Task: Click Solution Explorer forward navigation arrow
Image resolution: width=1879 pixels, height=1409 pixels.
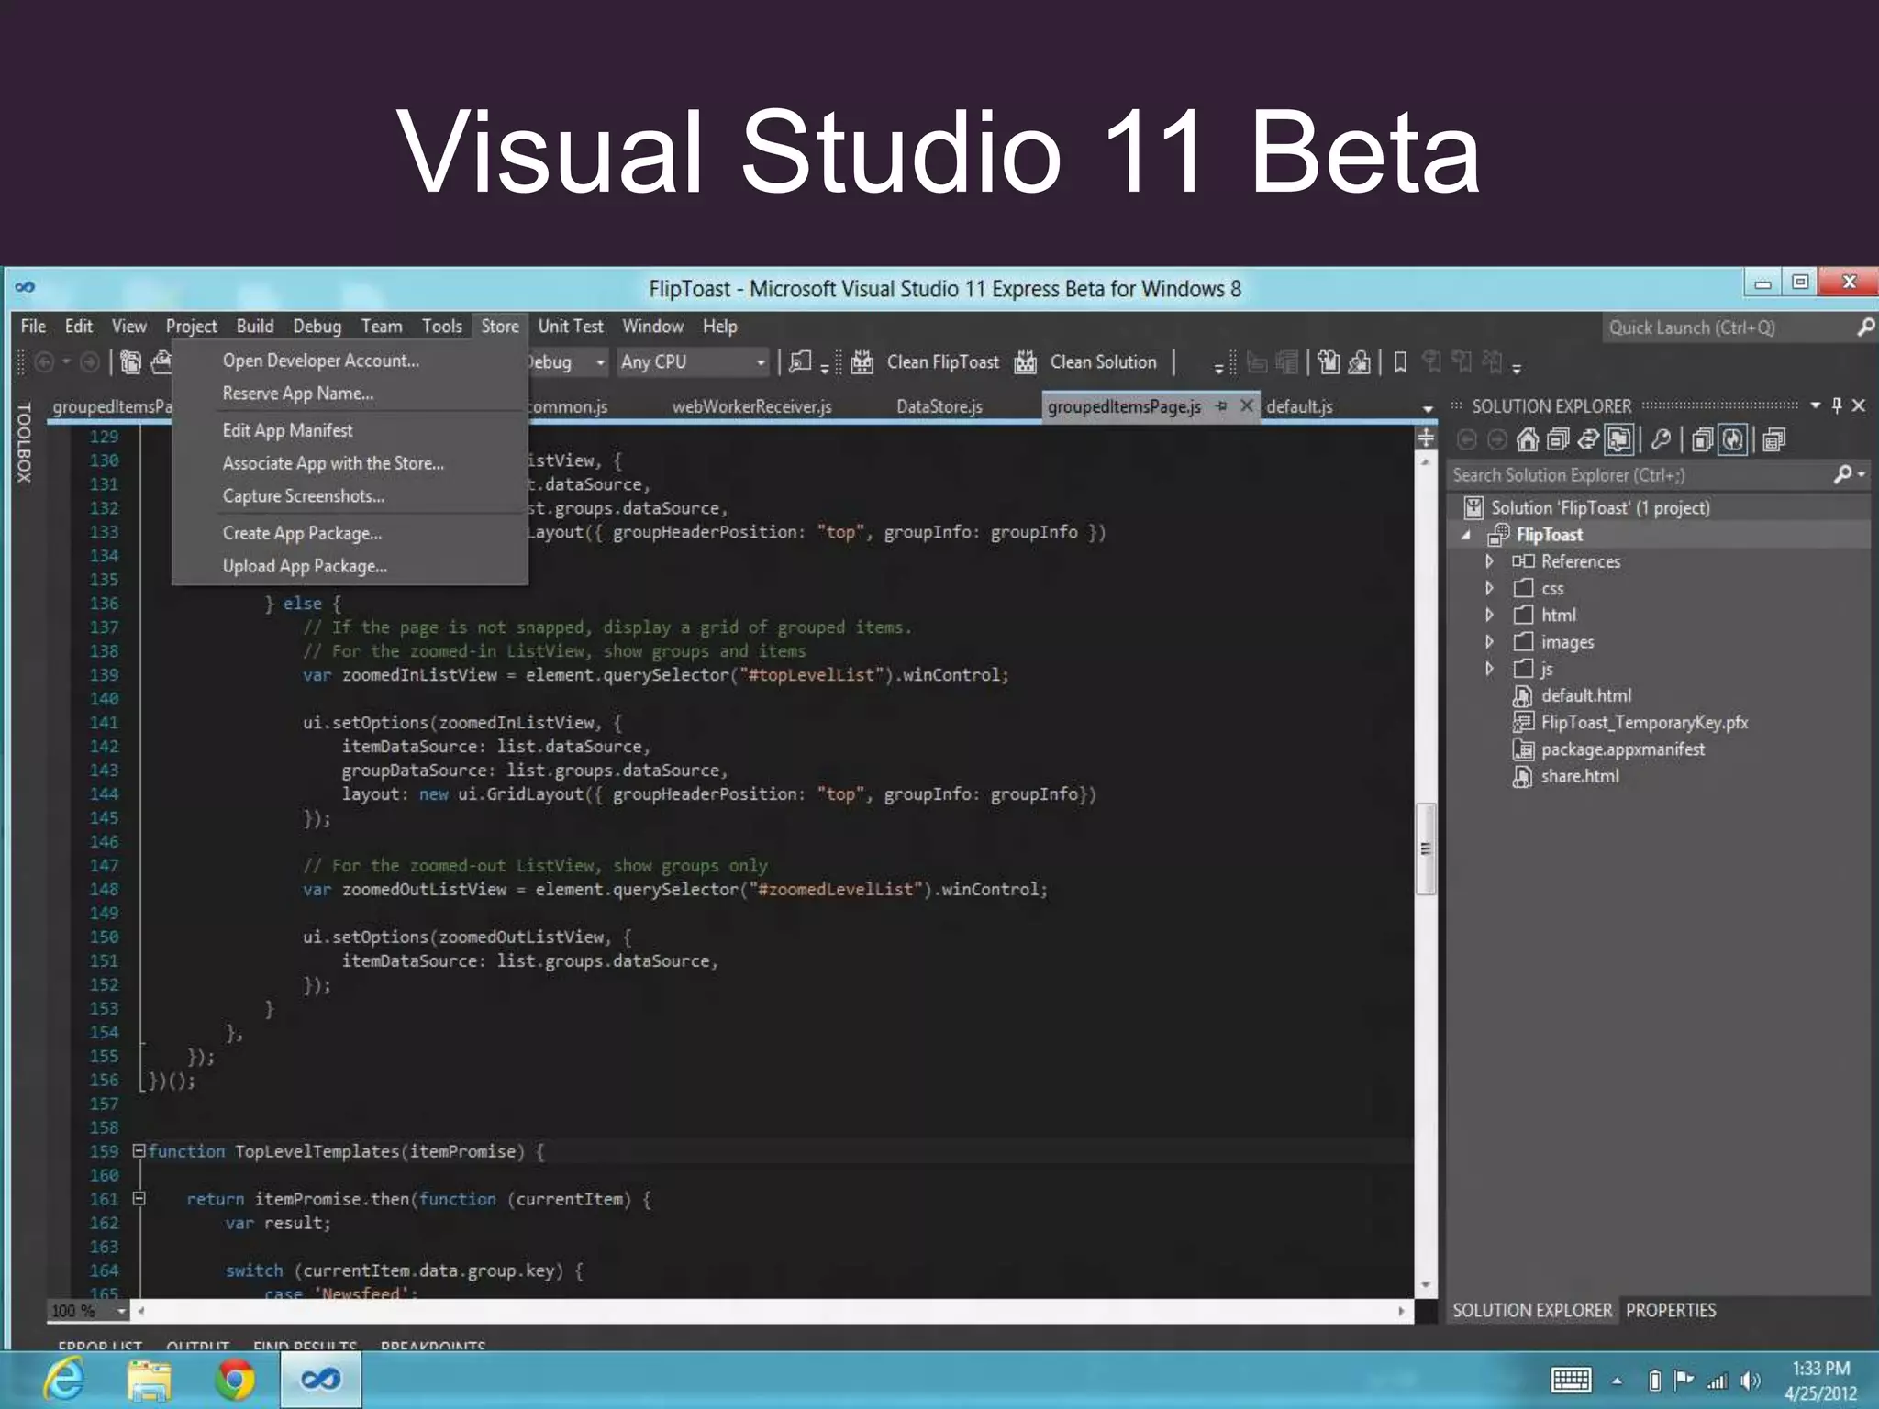Action: pyautogui.click(x=1497, y=440)
